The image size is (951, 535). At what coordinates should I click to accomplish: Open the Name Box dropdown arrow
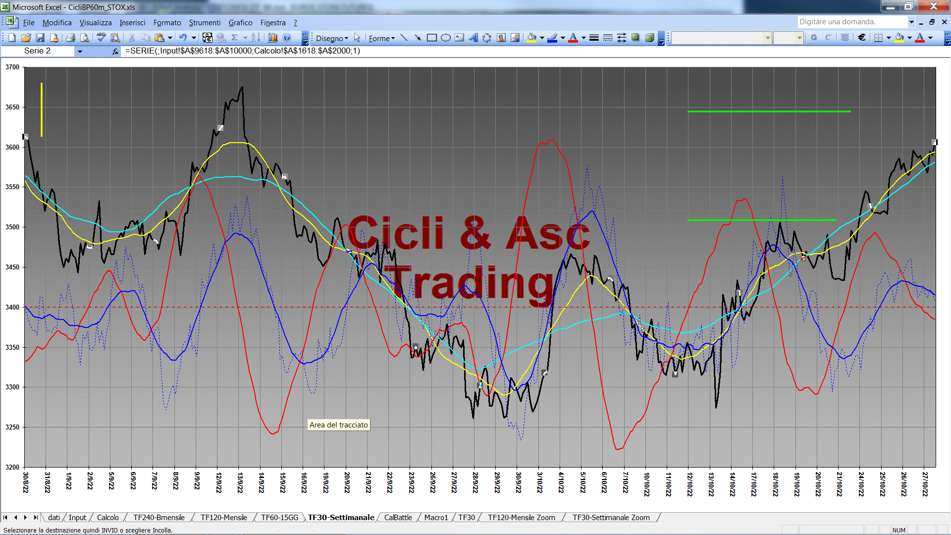[x=80, y=51]
